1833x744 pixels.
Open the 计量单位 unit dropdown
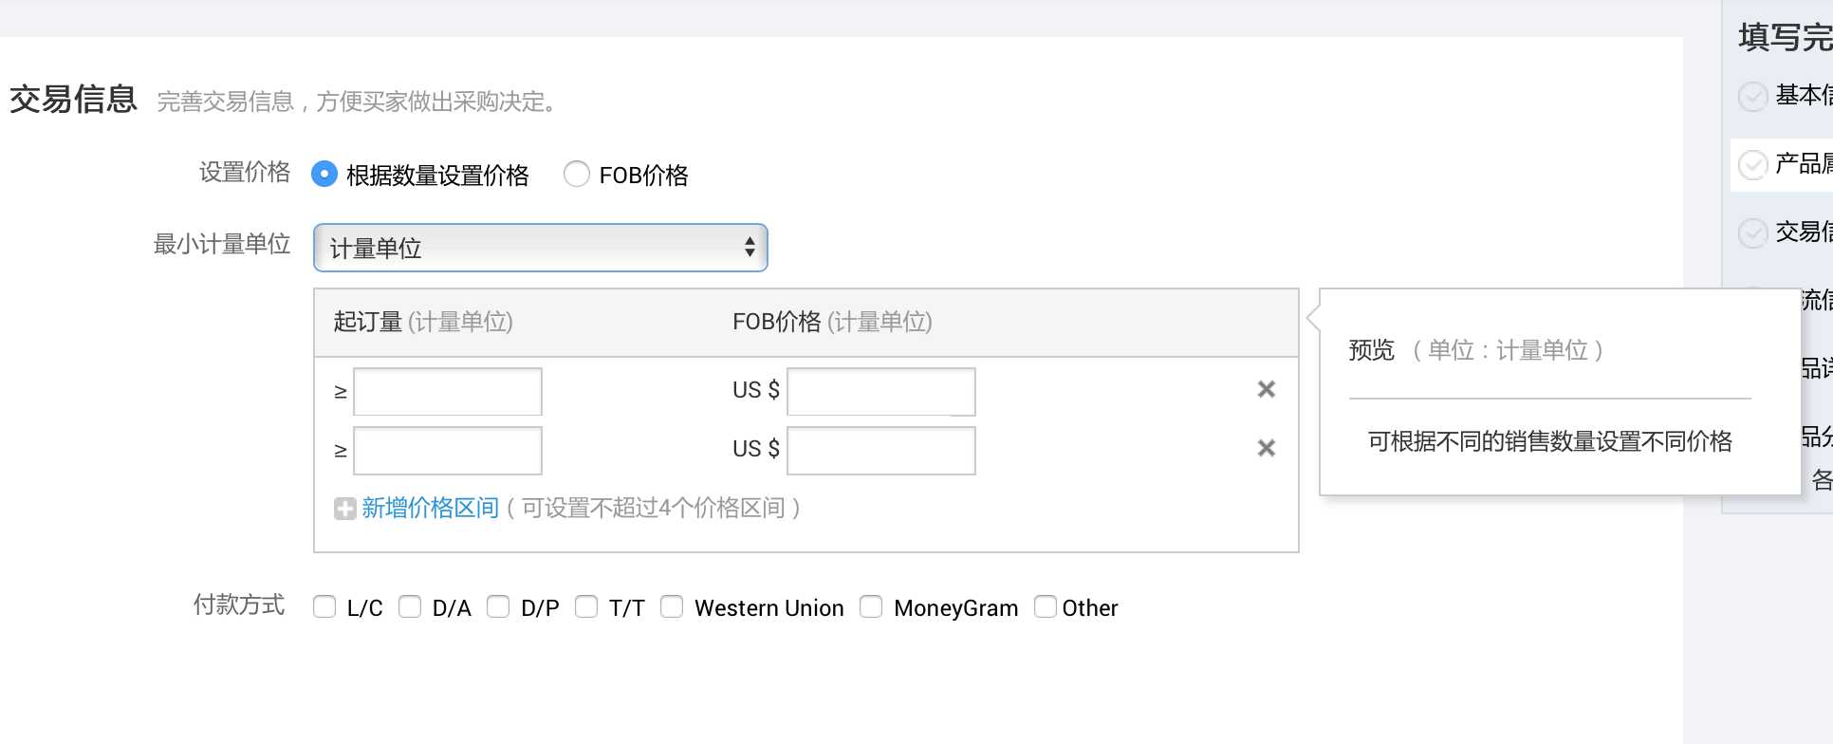point(540,248)
